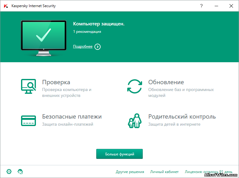The width and height of the screenshot is (239, 178).
Task: Click the parental control family icon
Action: (x=135, y=121)
